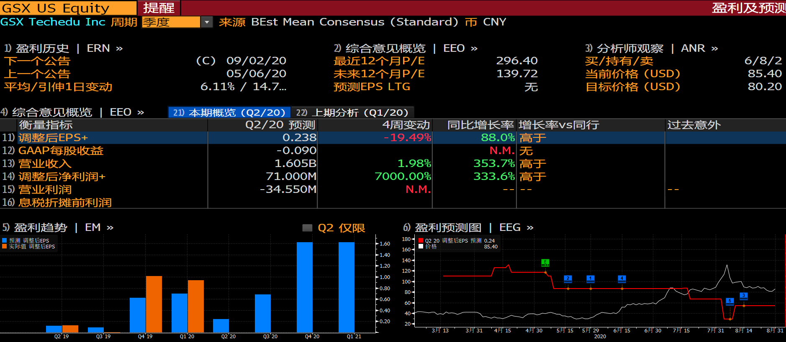Screen dimensions: 786x342
Task: Click the green E earnings marker on chart
Action: [545, 263]
